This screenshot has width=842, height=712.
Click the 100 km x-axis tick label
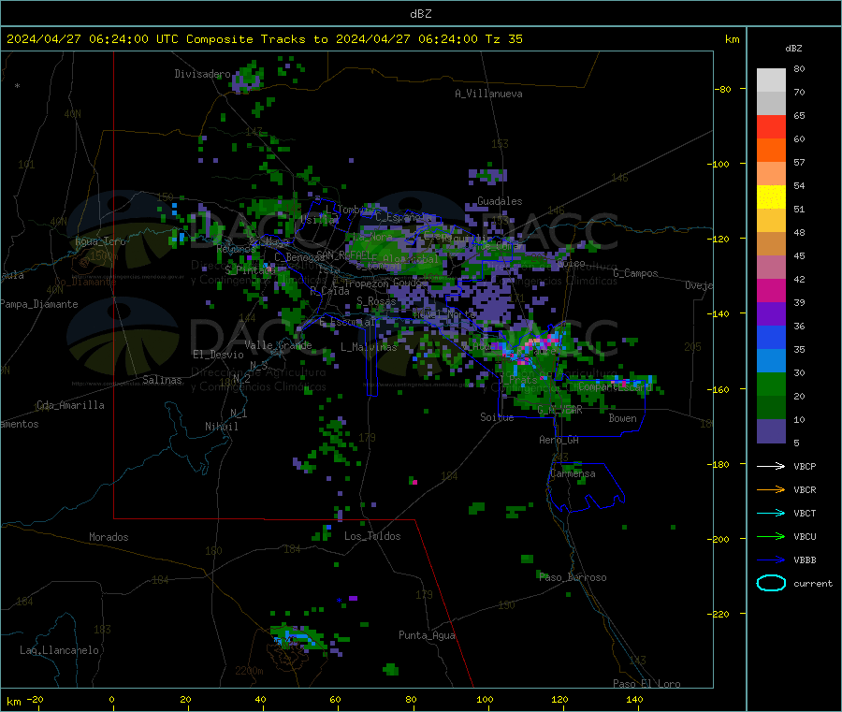tap(485, 699)
